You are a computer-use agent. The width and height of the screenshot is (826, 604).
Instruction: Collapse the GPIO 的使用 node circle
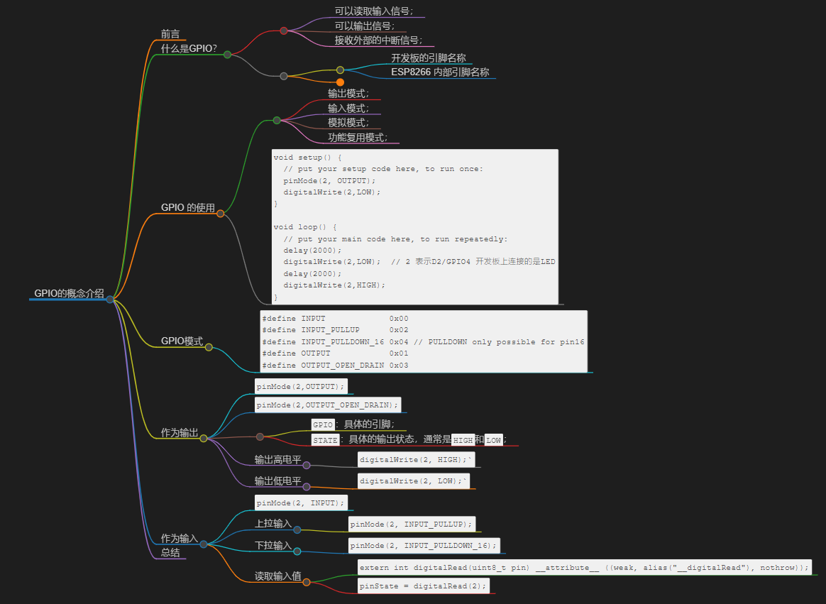220,214
